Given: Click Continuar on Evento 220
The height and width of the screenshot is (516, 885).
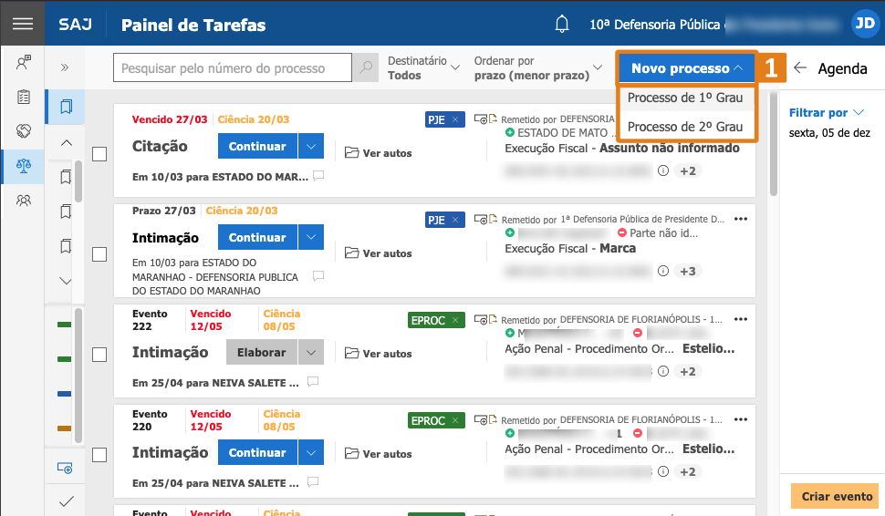Looking at the screenshot, I should tap(257, 452).
